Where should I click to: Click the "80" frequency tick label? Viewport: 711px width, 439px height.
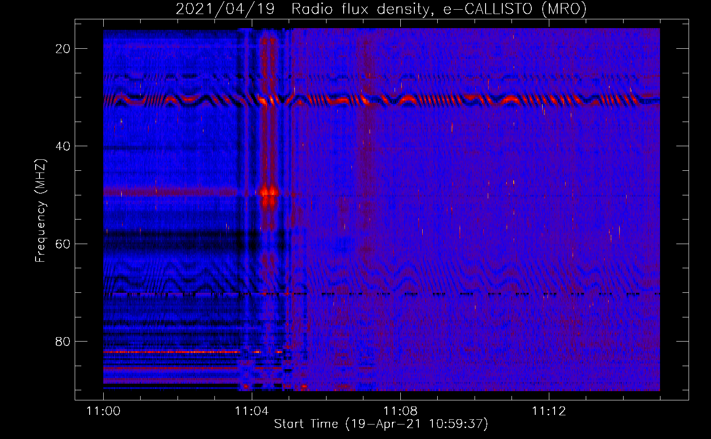coord(63,341)
